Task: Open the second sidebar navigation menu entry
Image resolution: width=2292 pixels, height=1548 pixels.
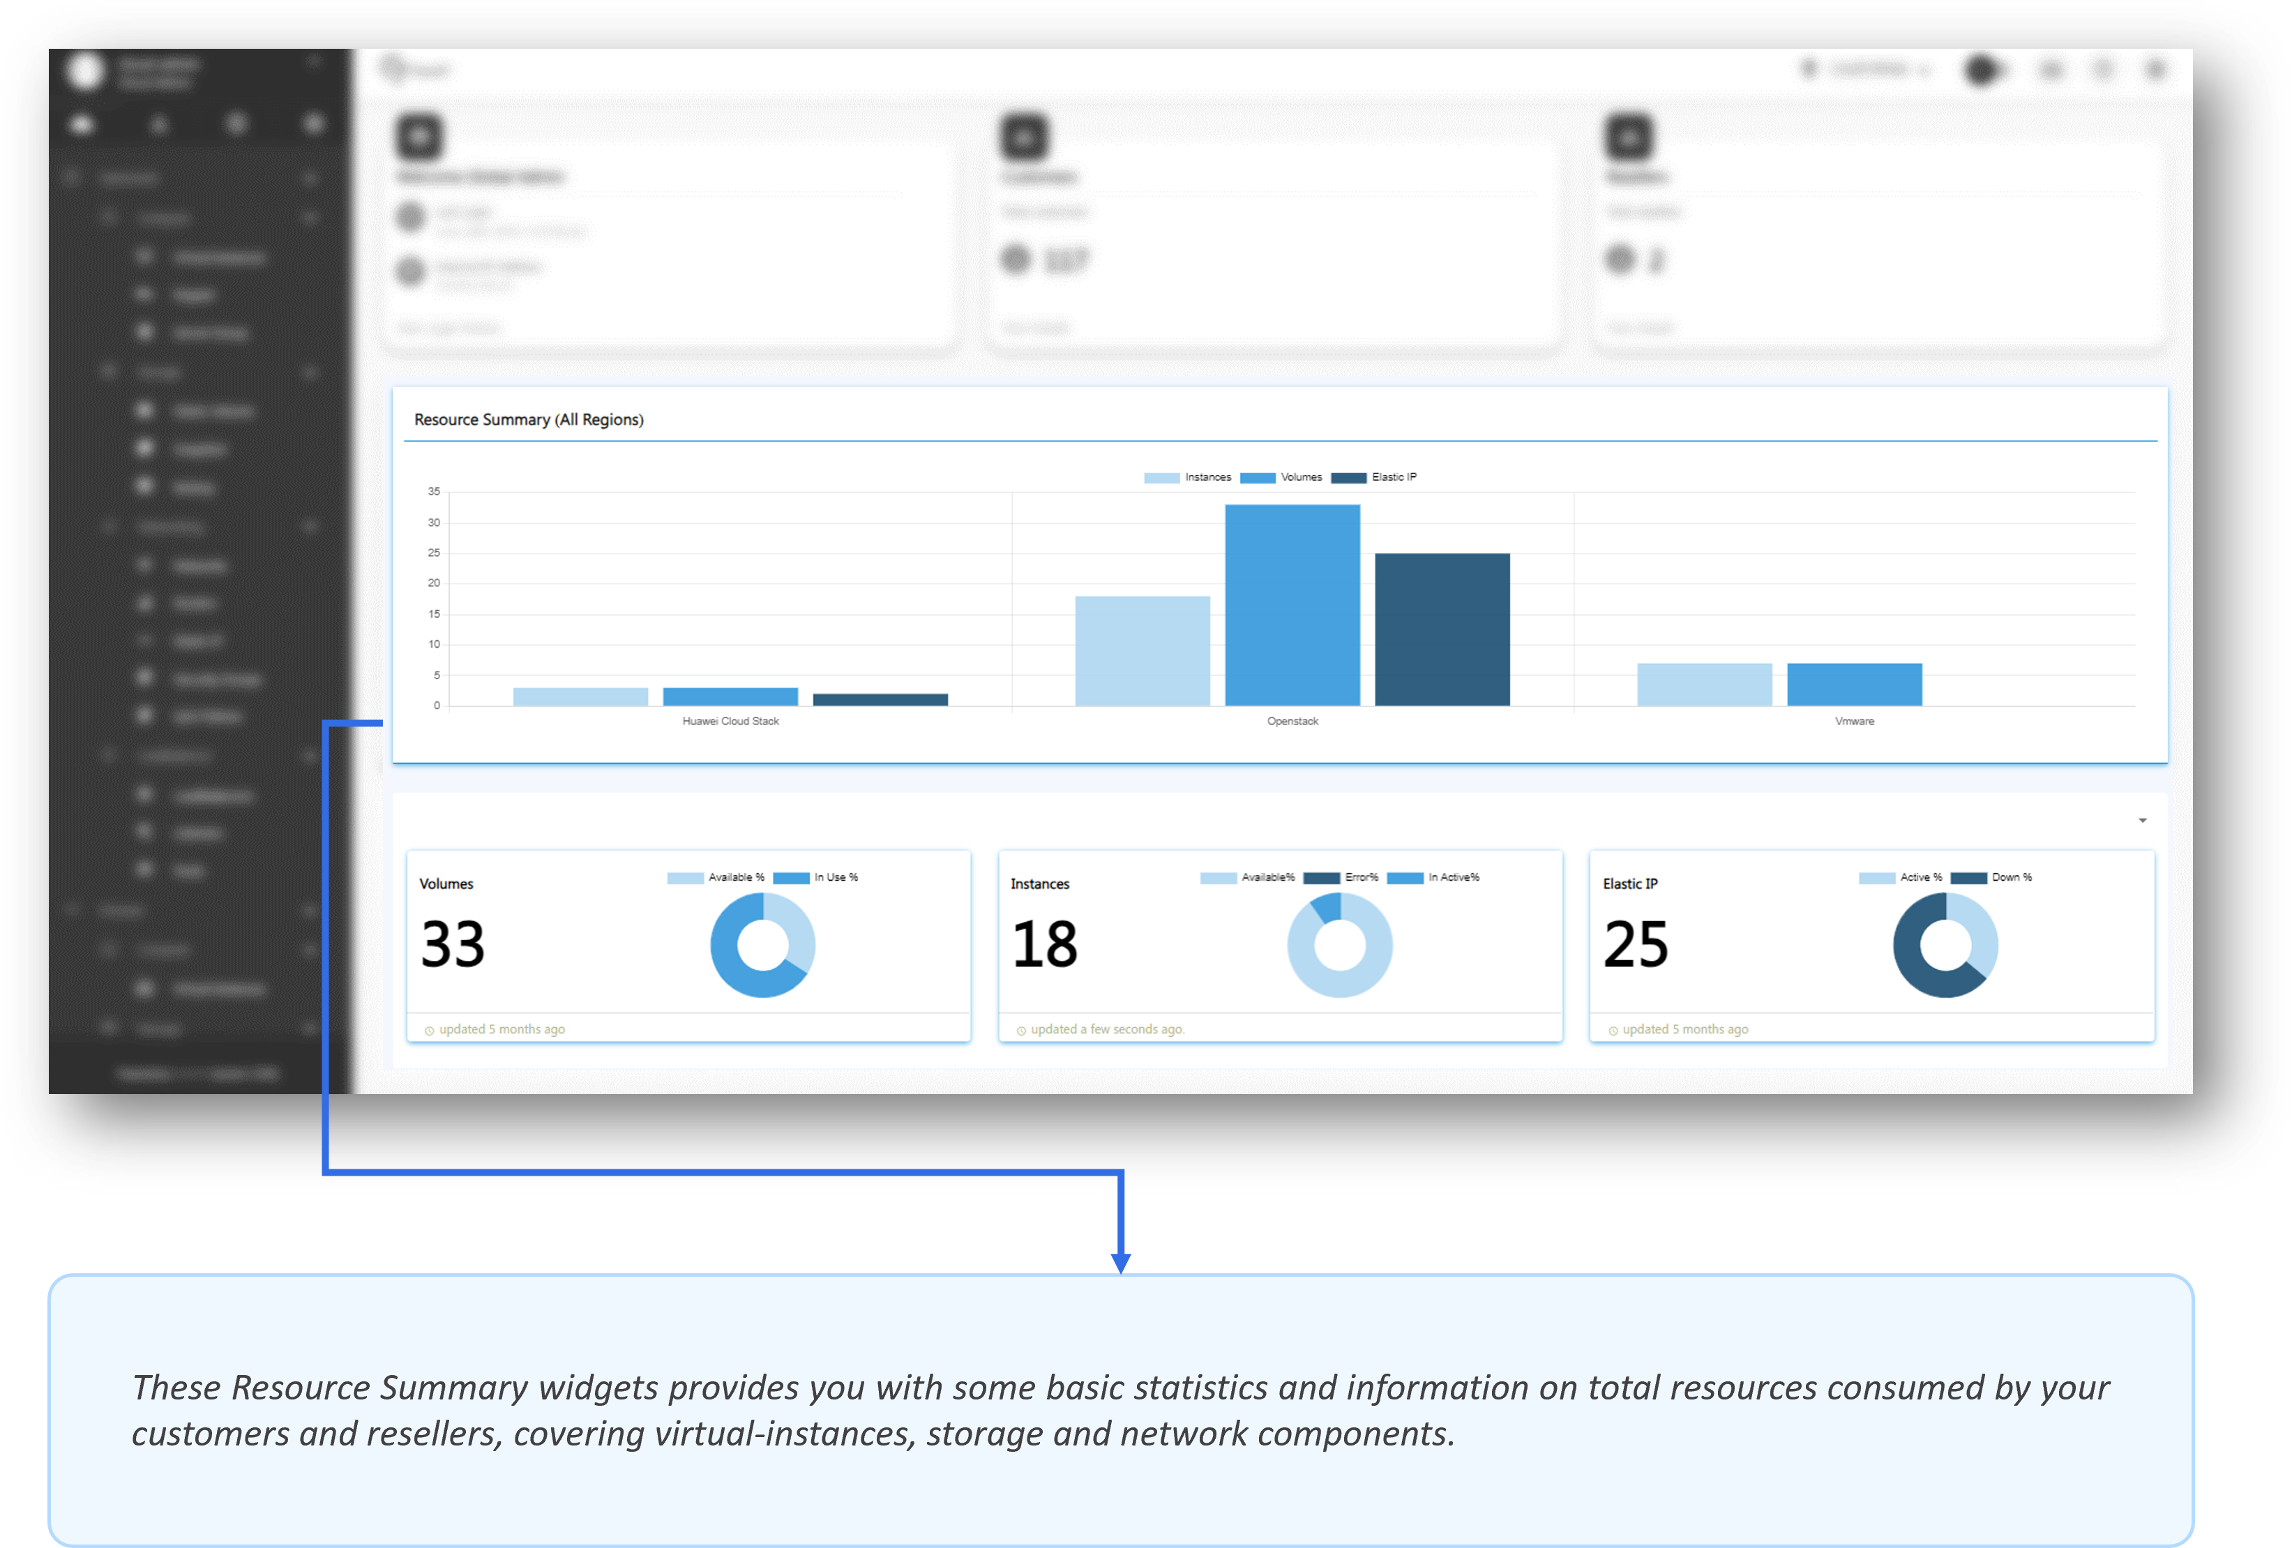Action: click(166, 218)
